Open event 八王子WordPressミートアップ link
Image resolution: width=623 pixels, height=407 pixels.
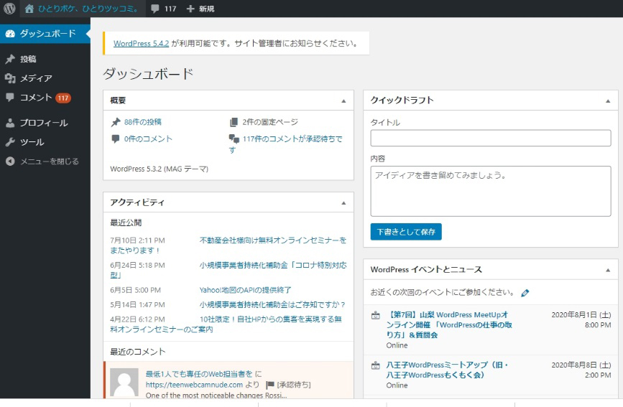pos(447,370)
